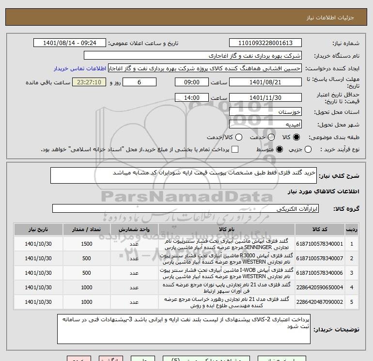Click the validity time field 14:00
The width and height of the screenshot is (373, 361).
click(x=192, y=97)
